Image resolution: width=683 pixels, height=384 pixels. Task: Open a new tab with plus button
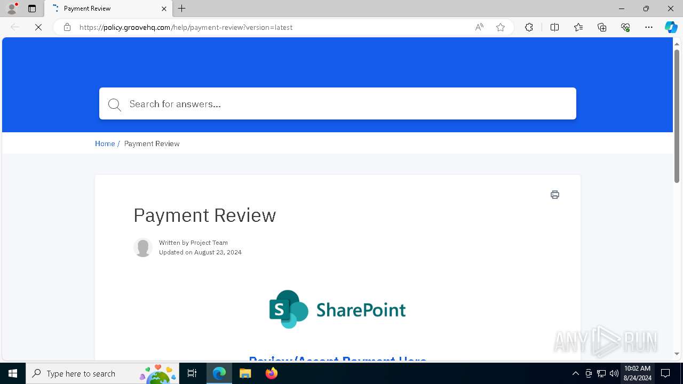pos(182,9)
